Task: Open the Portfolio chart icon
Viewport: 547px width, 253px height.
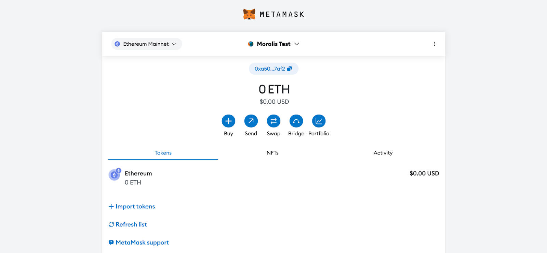Action: coord(319,121)
